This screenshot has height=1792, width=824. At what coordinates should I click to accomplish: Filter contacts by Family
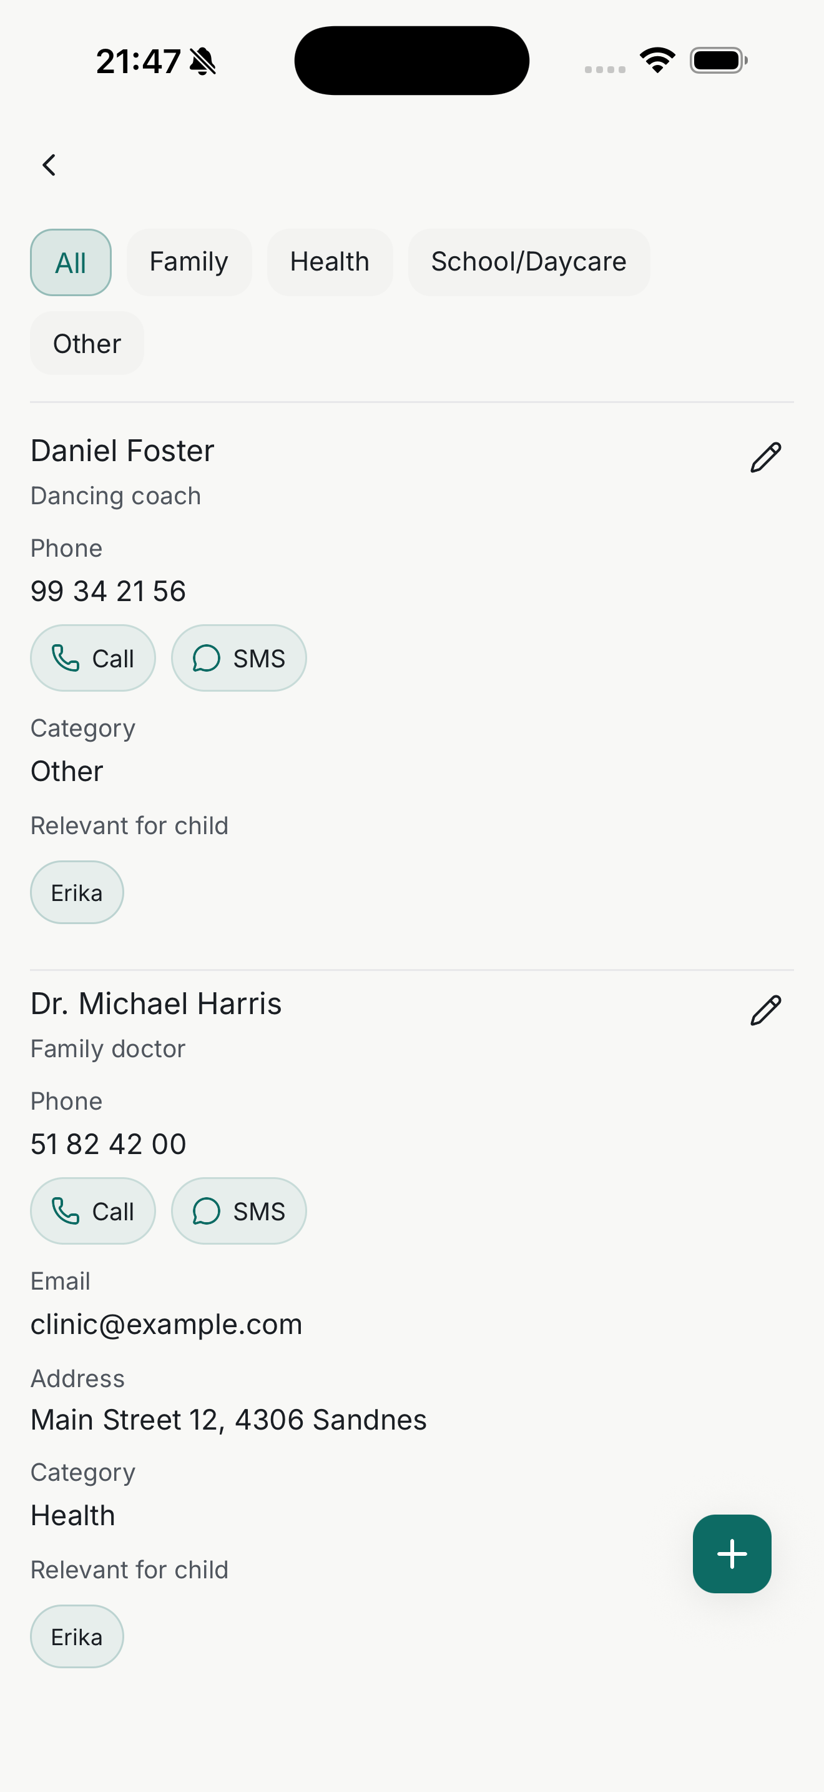tap(189, 262)
